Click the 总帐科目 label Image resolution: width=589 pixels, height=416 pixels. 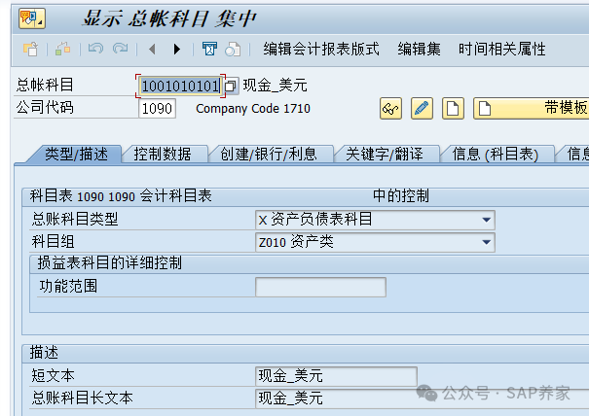[45, 85]
